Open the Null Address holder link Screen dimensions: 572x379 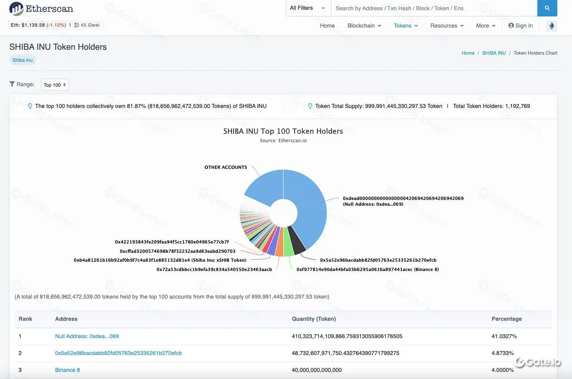(87, 336)
